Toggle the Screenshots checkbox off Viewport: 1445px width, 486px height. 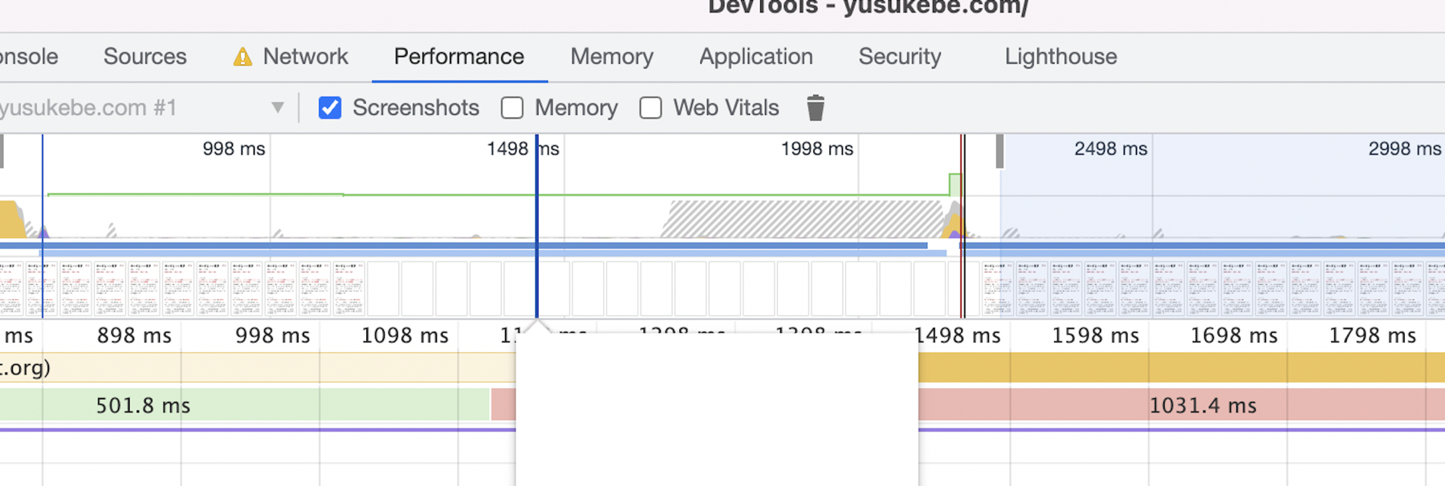330,107
